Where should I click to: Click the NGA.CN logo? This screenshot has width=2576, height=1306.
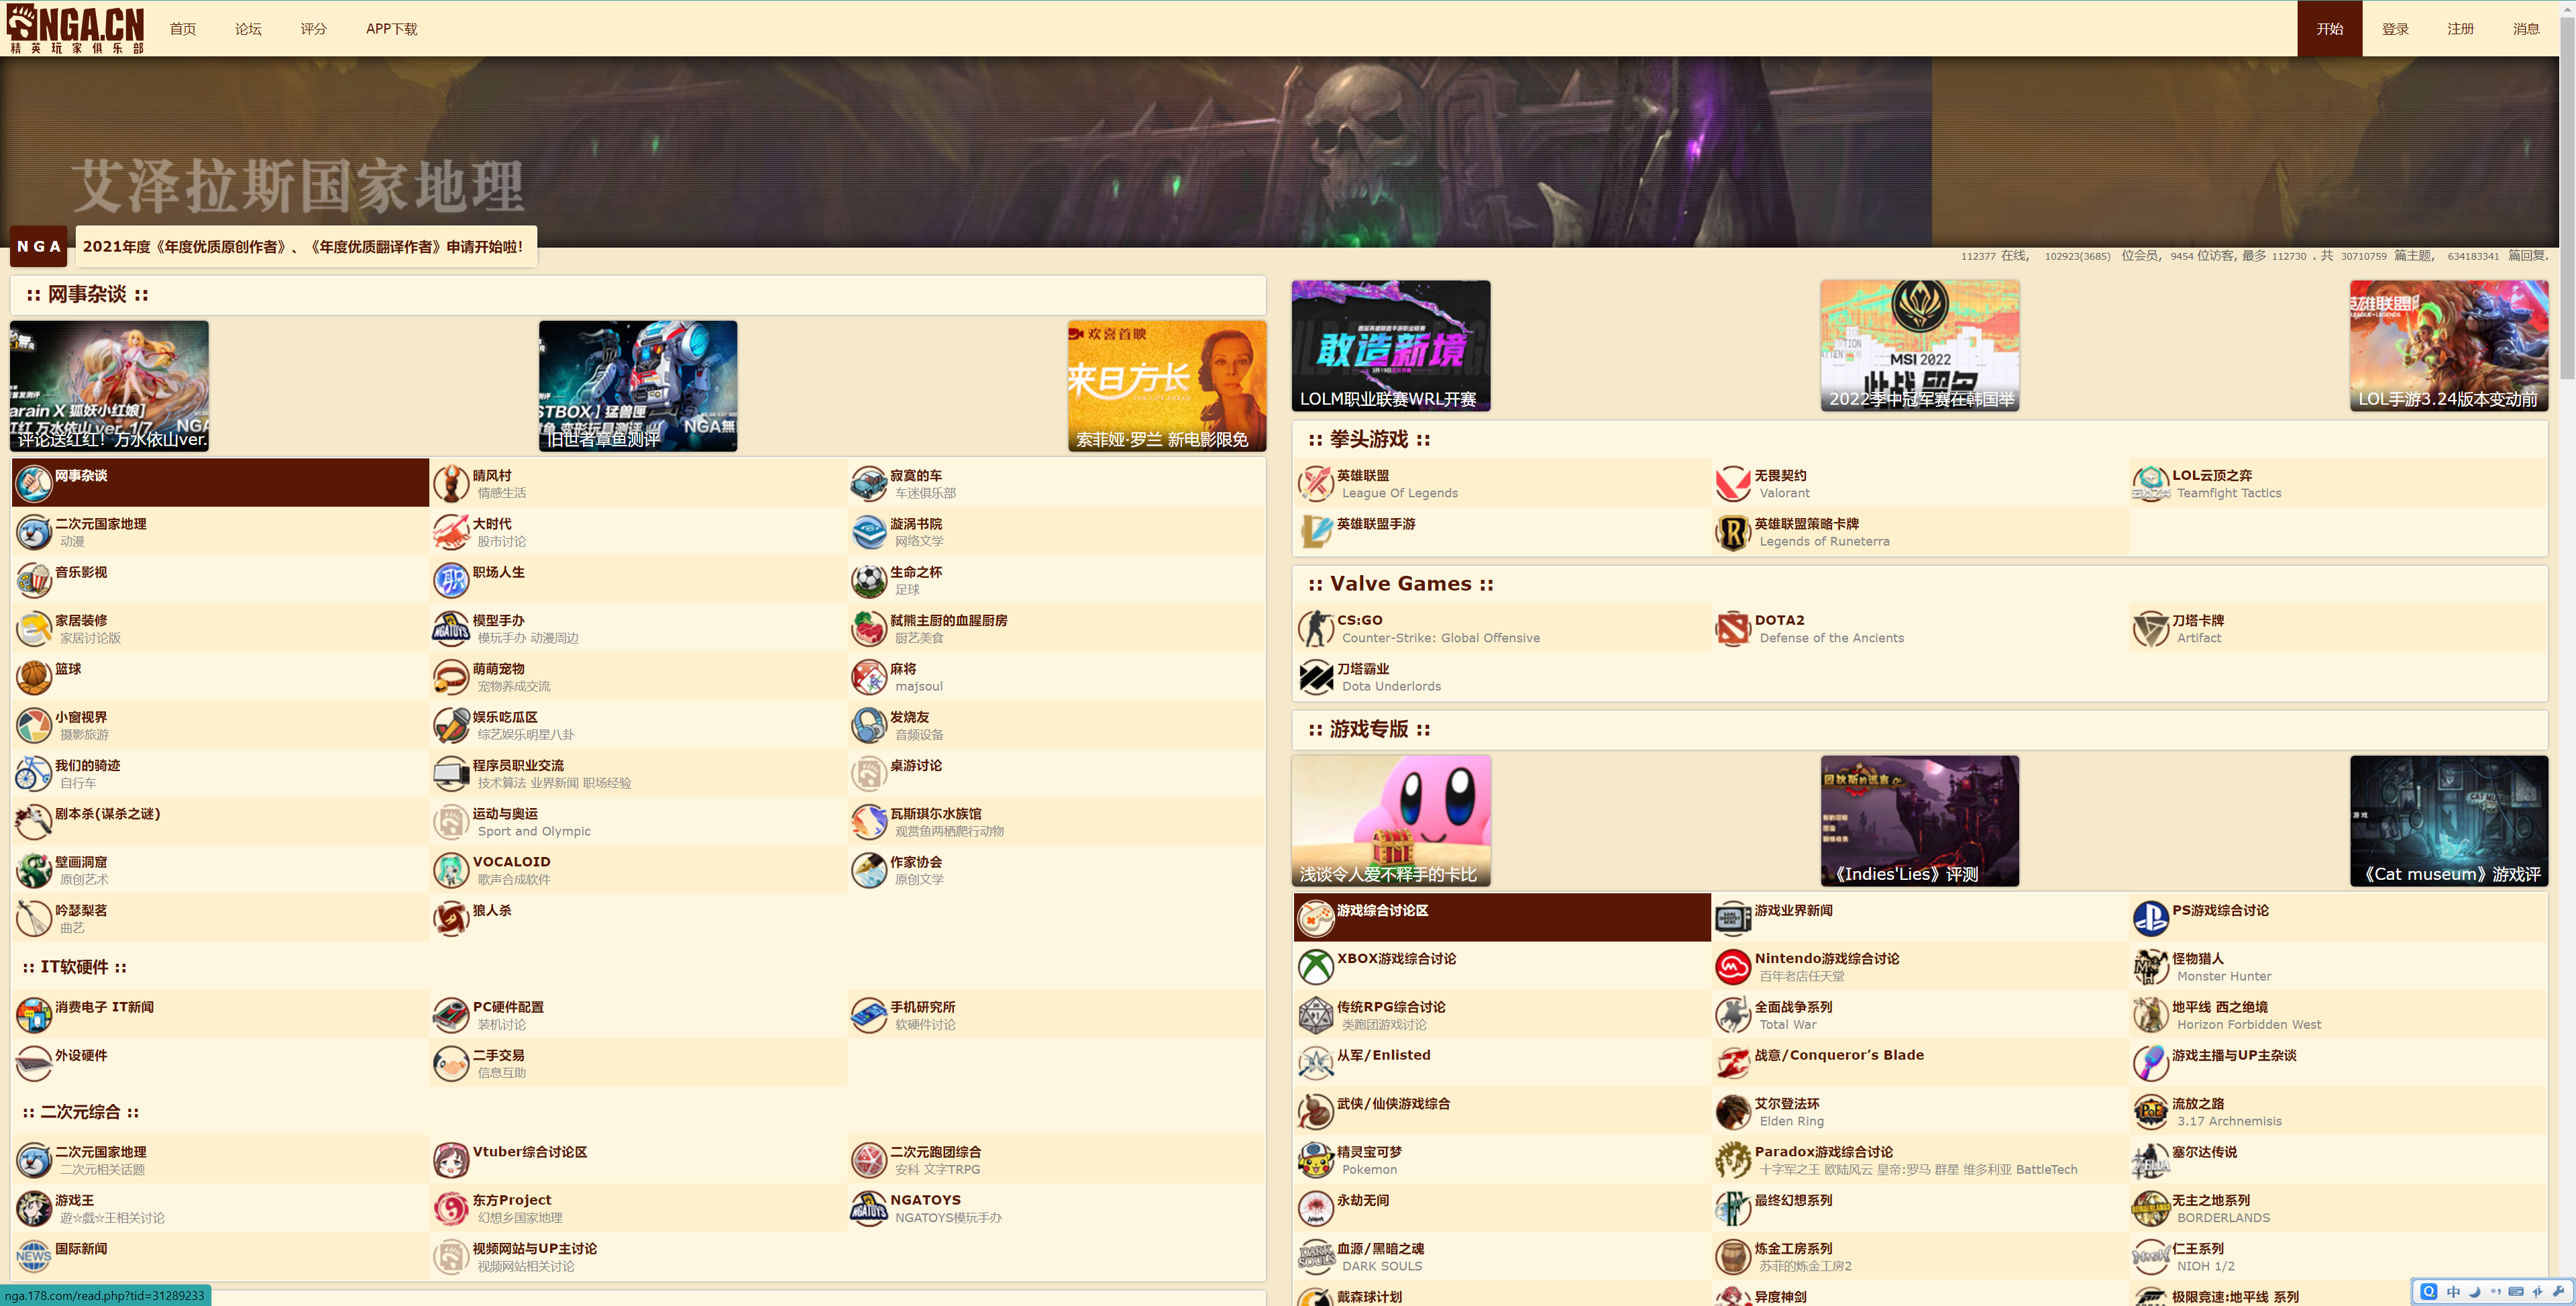(76, 28)
